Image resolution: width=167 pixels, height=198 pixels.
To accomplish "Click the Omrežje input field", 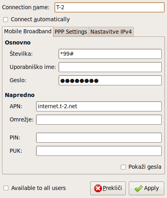I will point(99,119).
